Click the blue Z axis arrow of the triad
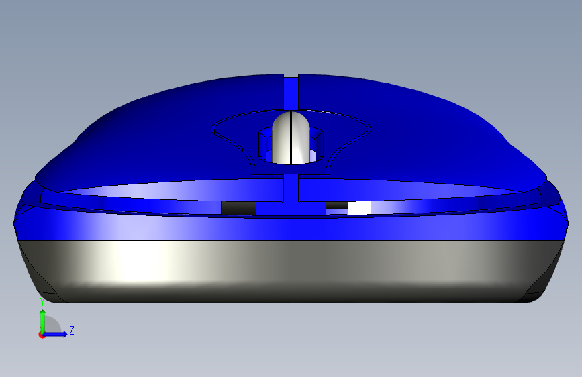Image resolution: width=582 pixels, height=377 pixels. (x=56, y=334)
